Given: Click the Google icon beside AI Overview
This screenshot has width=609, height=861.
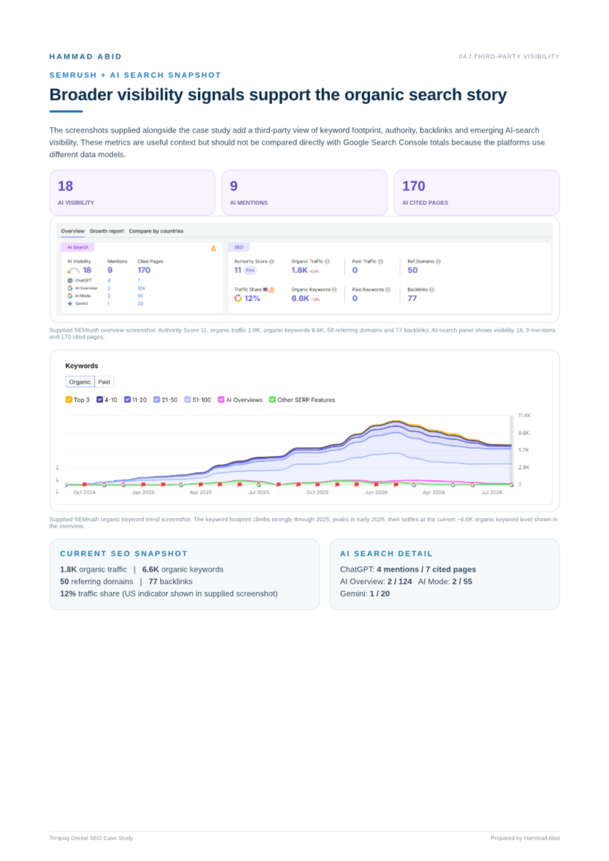Looking at the screenshot, I should (70, 288).
